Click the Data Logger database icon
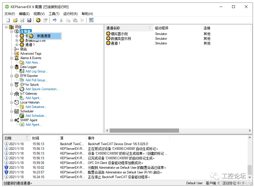 point(17,67)
